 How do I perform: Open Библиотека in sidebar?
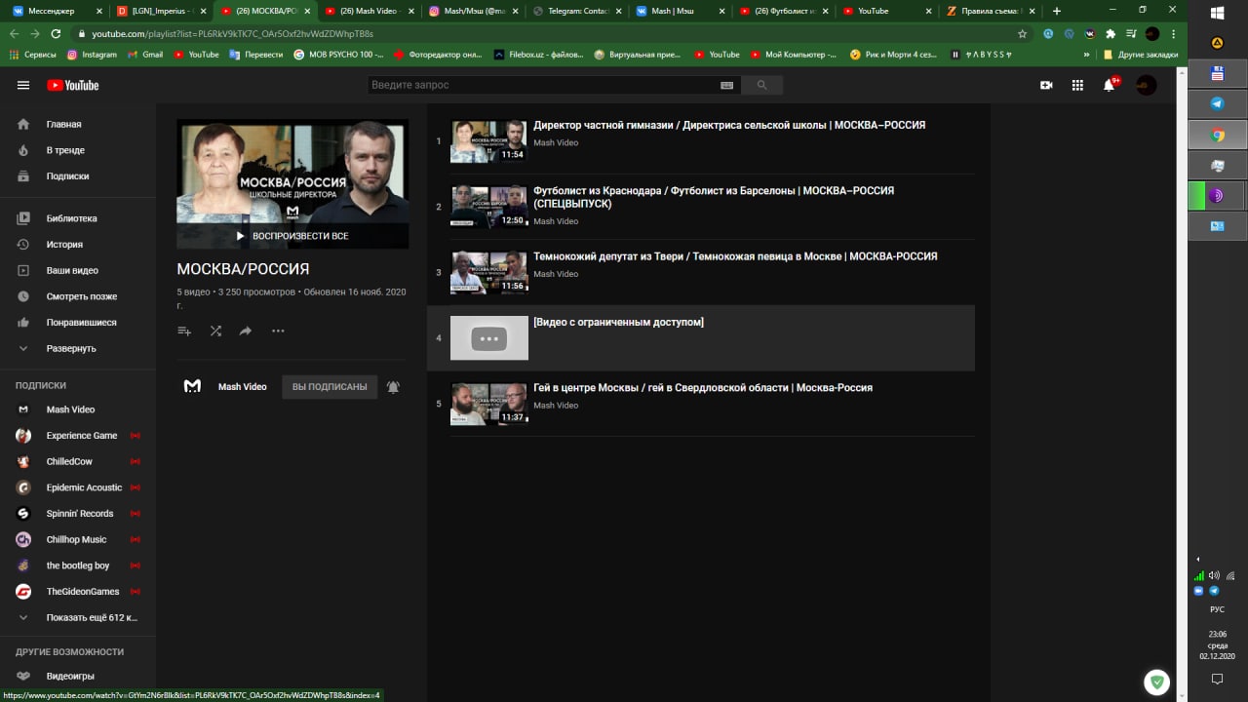(x=78, y=218)
